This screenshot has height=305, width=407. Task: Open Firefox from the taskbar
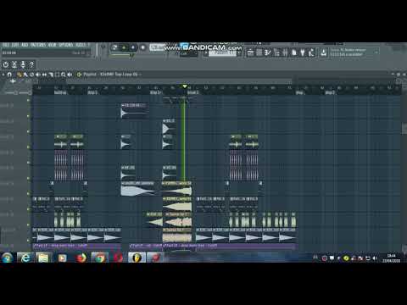coord(81,258)
